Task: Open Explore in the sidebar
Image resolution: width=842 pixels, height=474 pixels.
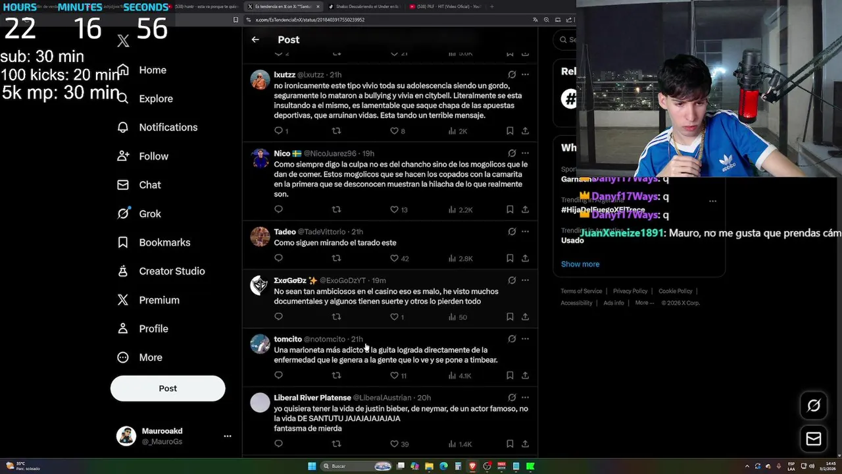Action: pos(145,99)
